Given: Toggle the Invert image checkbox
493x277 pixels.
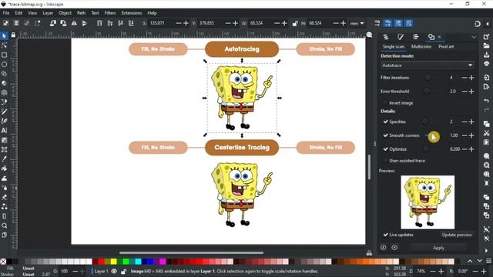Looking at the screenshot, I should click(385, 103).
